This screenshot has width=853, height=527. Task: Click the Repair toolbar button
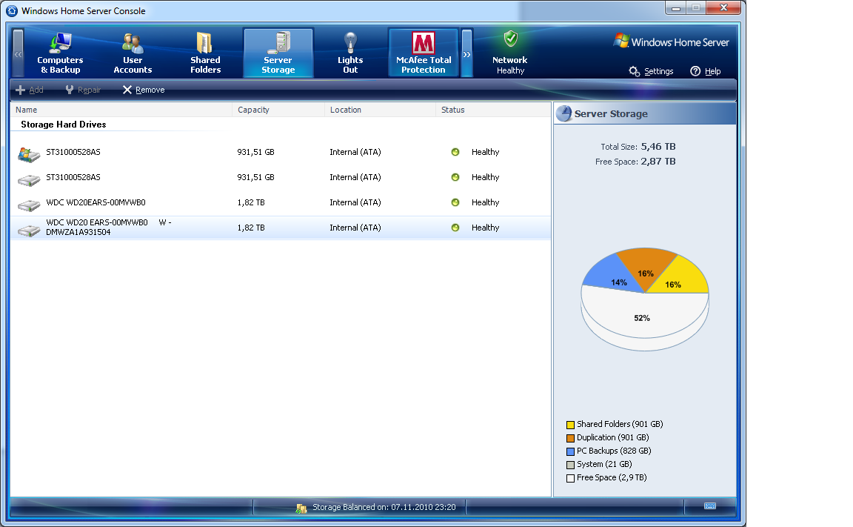tap(83, 90)
